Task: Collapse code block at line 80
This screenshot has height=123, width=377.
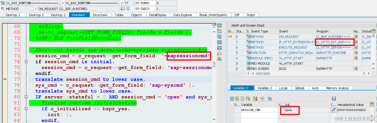Action: (x=26, y=97)
